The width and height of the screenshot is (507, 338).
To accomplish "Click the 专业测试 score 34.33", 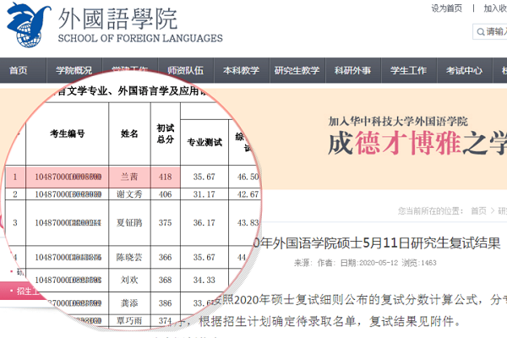I will (204, 280).
